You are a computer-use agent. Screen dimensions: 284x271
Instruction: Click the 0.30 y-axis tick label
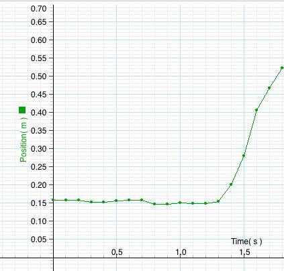tap(38, 148)
